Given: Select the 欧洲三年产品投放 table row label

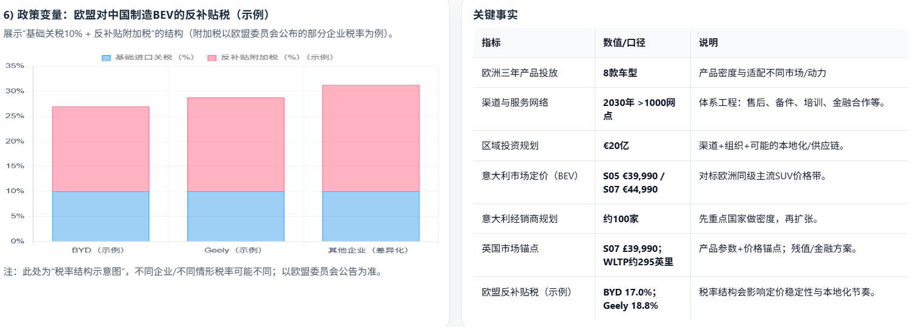Looking at the screenshot, I should pyautogui.click(x=520, y=73).
